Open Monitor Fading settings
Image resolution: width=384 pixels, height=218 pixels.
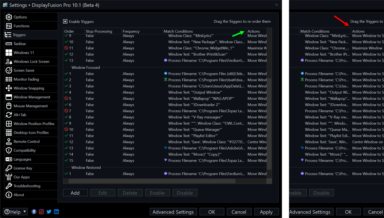[x=31, y=79]
